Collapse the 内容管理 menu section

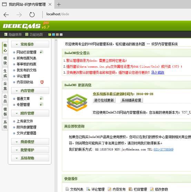pos(30,91)
